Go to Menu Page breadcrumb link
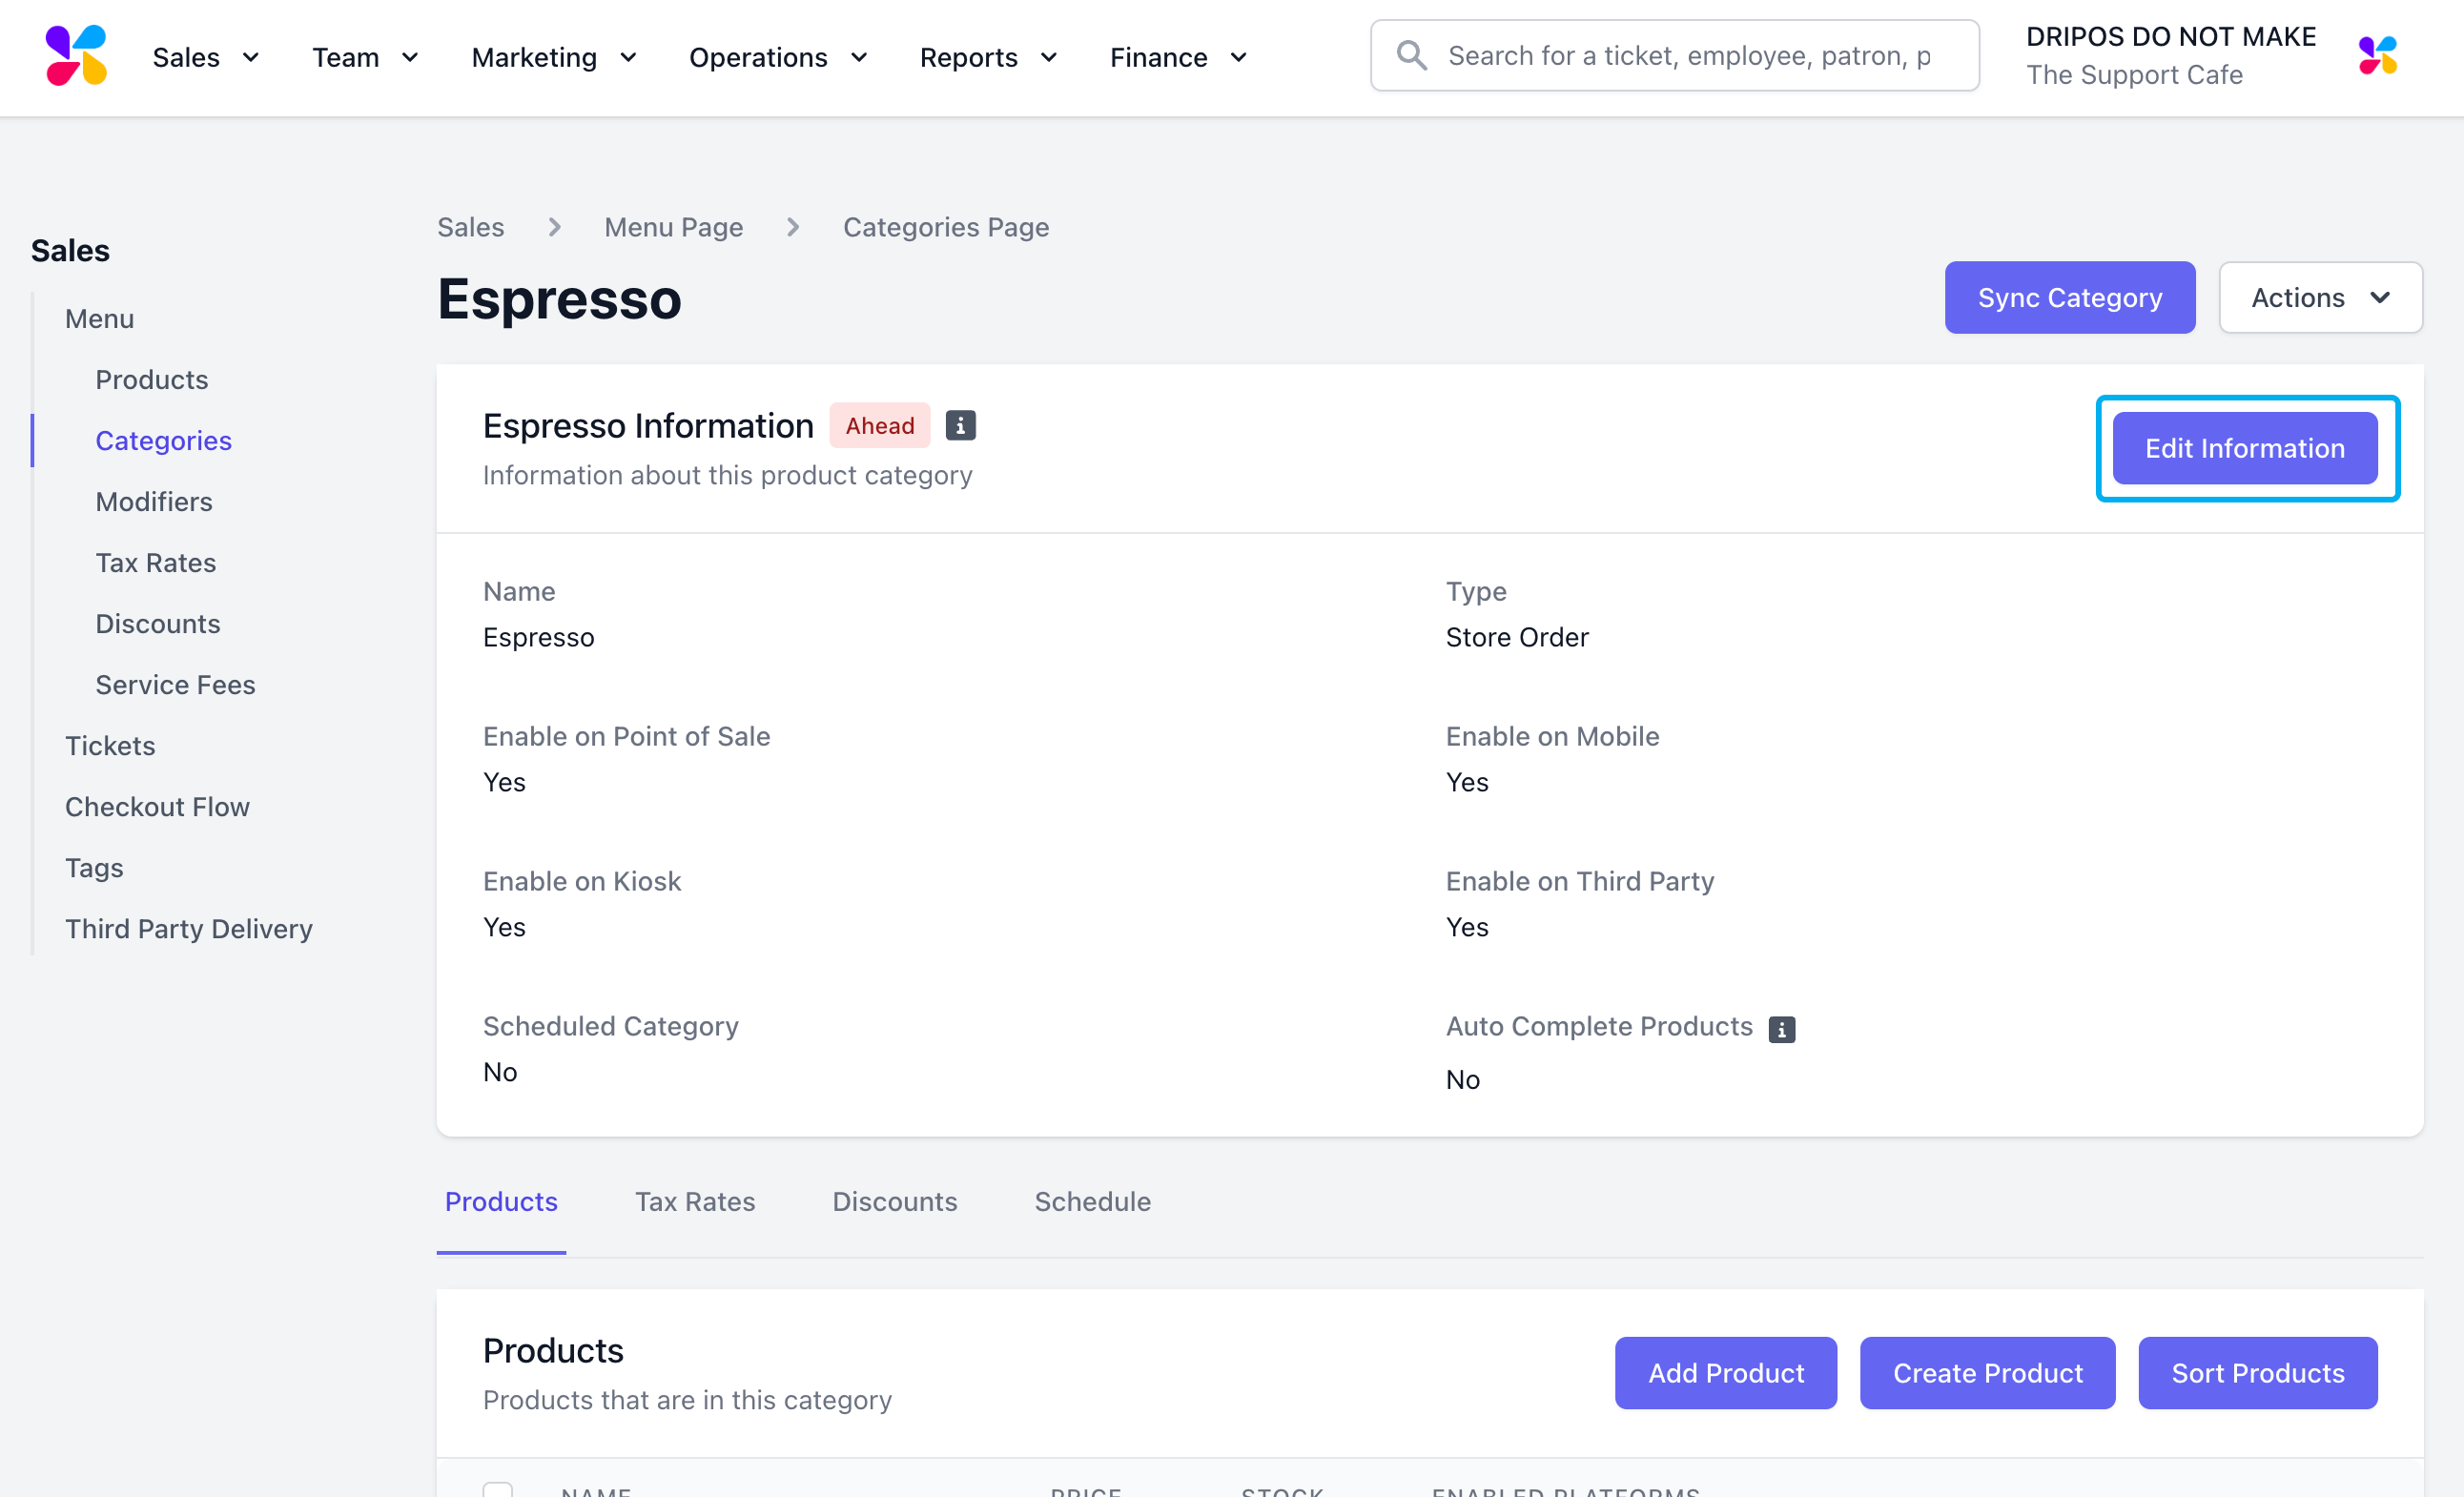 pyautogui.click(x=673, y=228)
